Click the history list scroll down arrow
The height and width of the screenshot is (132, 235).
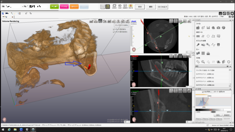tap(230, 86)
